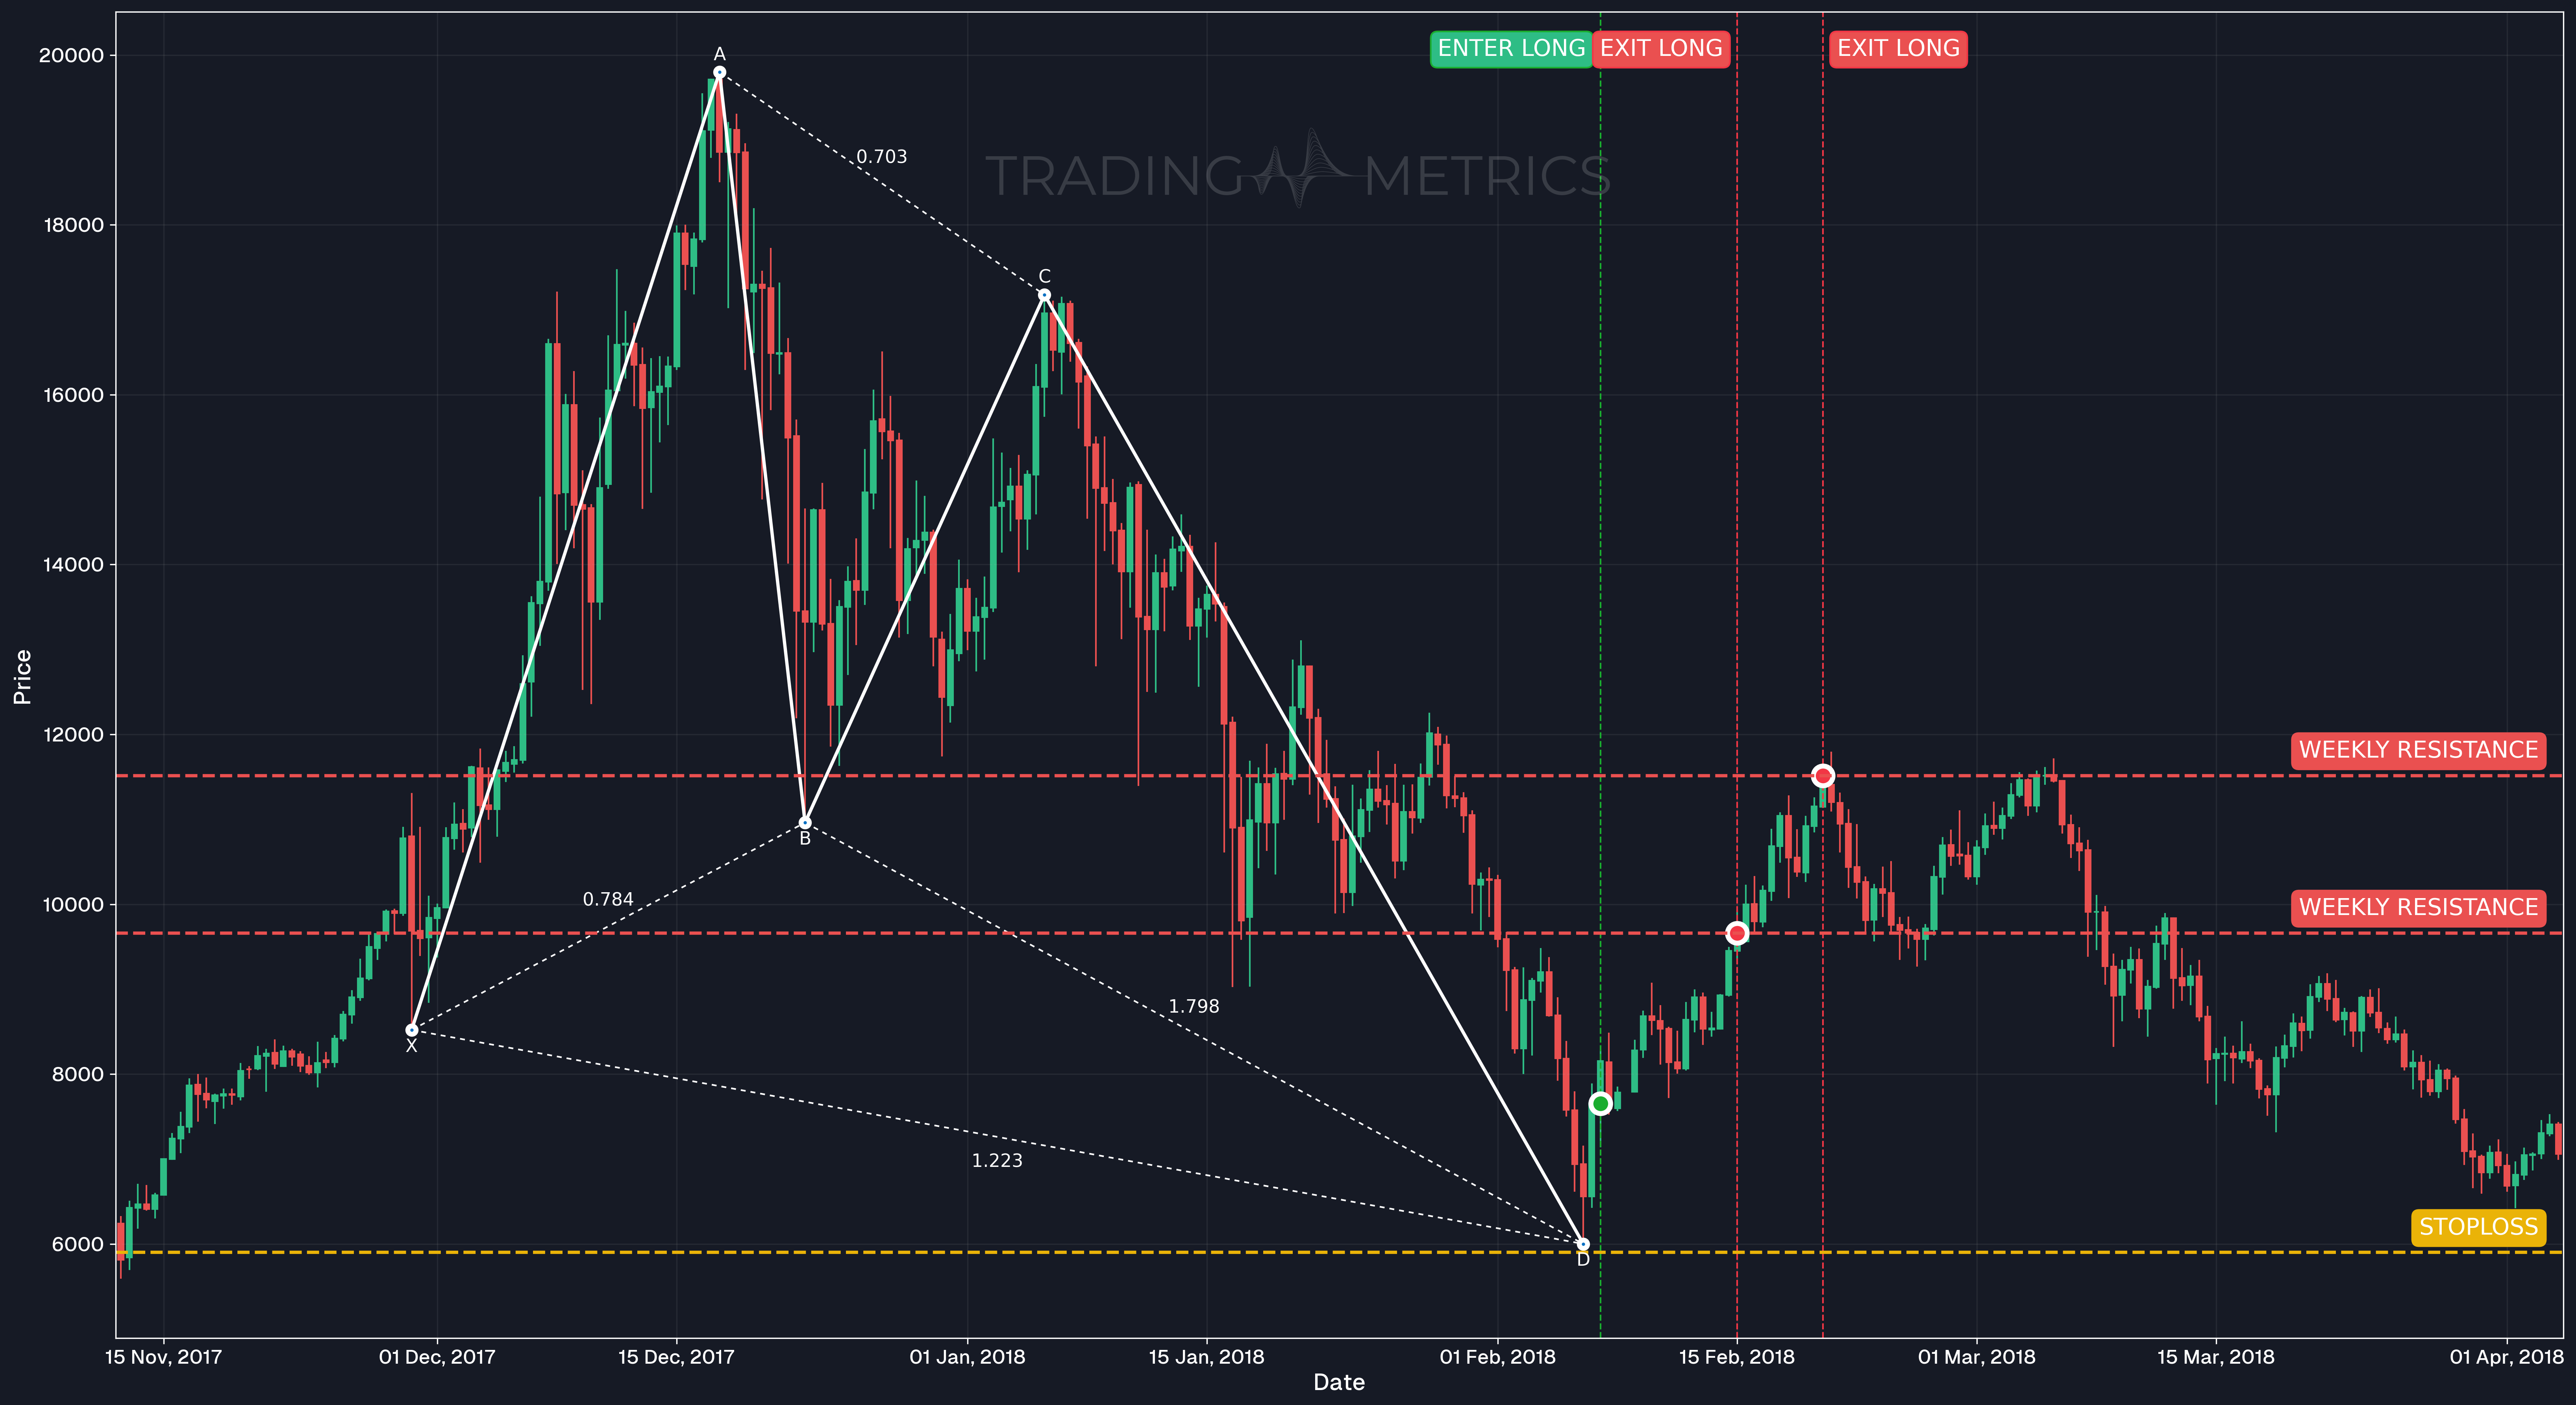The height and width of the screenshot is (1405, 2576).
Task: Click the yellow STOPLOSS label
Action: [x=2478, y=1227]
